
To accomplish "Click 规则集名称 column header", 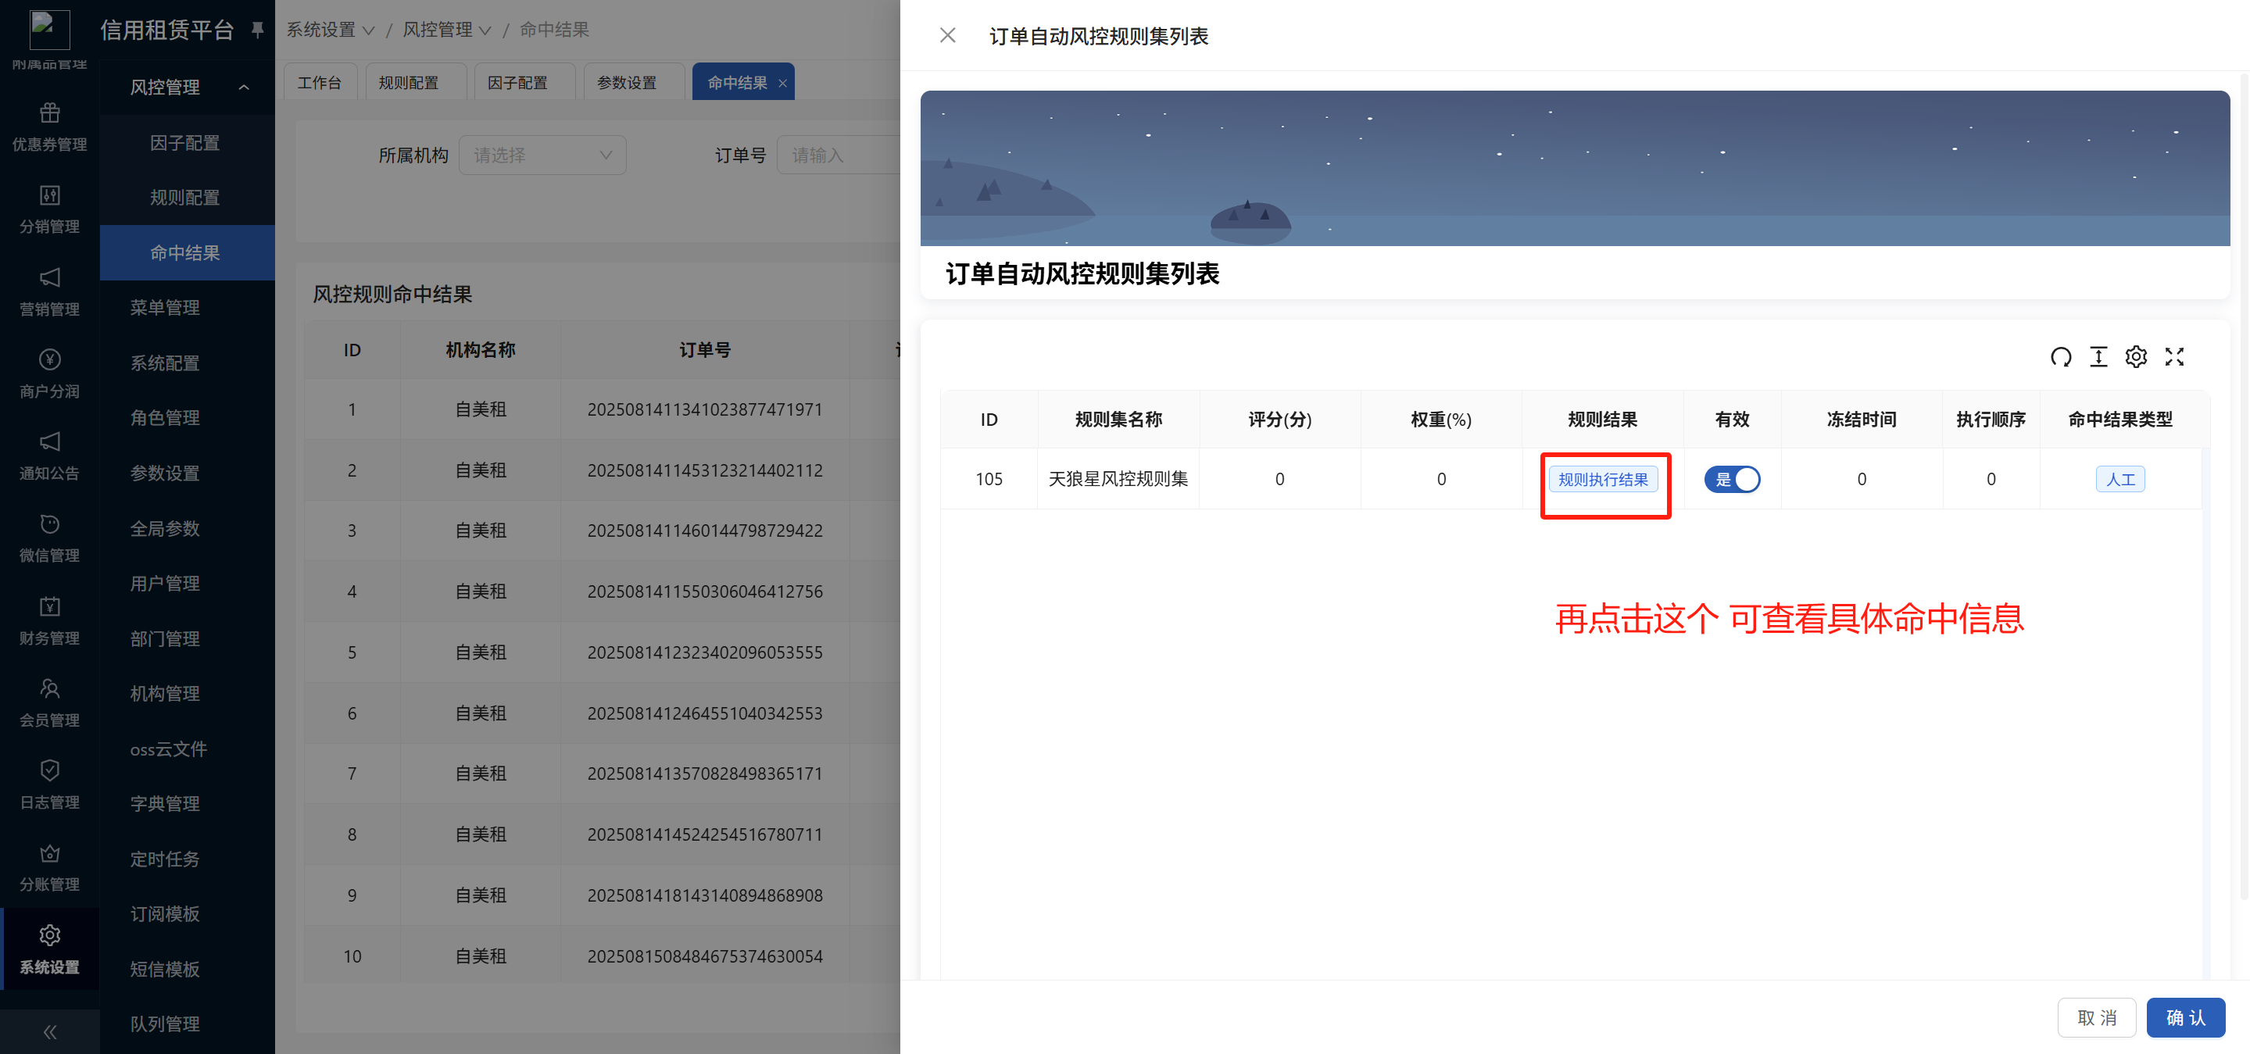I will pyautogui.click(x=1118, y=419).
